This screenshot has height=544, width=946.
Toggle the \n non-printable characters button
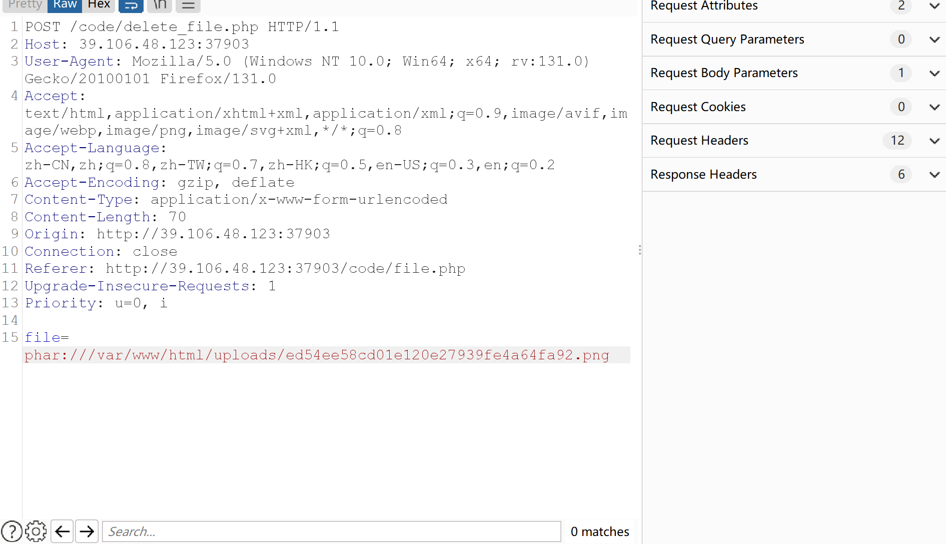click(x=160, y=5)
